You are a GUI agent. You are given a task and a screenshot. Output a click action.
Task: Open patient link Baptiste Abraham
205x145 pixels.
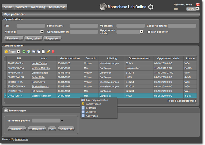(41, 96)
